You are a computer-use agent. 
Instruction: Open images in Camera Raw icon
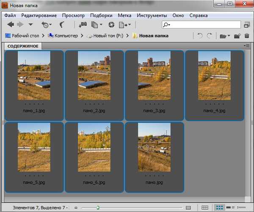click(x=111, y=25)
